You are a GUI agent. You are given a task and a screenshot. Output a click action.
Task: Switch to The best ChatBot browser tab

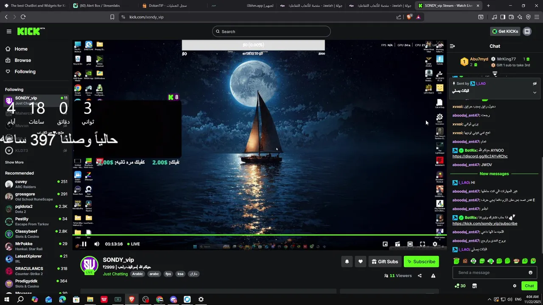[x=34, y=6]
